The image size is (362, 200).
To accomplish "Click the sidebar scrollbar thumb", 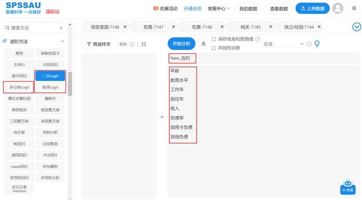I will pyautogui.click(x=70, y=84).
